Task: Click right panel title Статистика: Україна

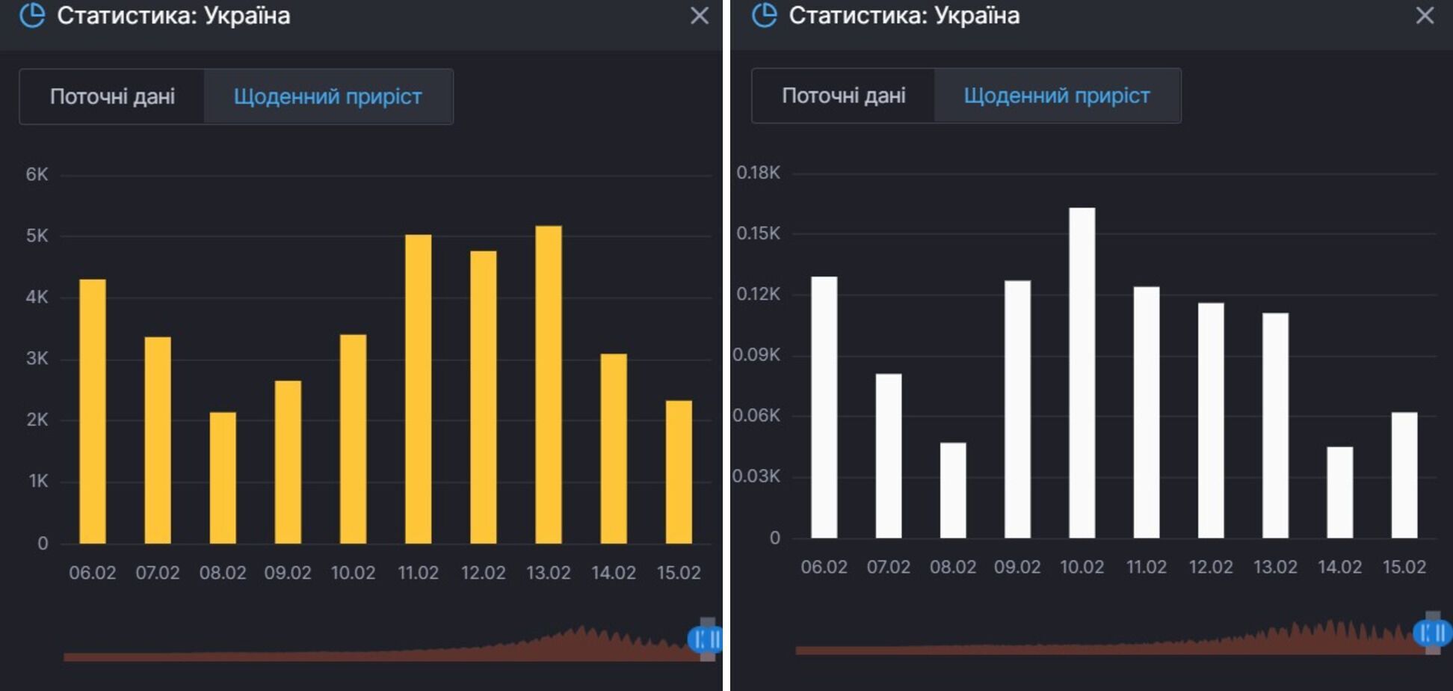Action: tap(904, 16)
